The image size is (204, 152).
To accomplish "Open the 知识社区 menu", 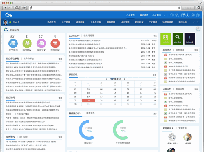I will pos(139,22).
